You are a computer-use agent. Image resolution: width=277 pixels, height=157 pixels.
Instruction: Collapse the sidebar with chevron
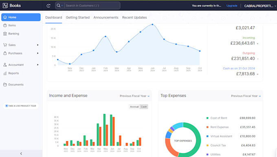click(x=21, y=153)
